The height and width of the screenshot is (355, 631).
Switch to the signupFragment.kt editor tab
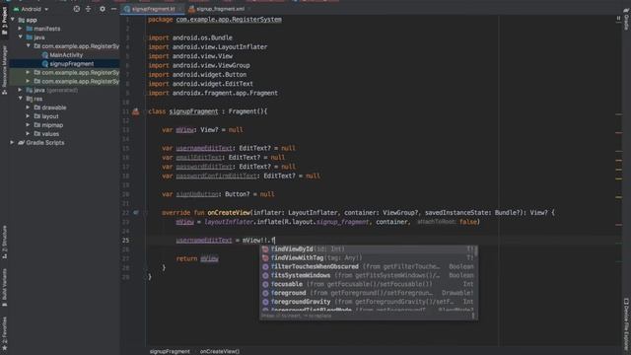pyautogui.click(x=152, y=9)
